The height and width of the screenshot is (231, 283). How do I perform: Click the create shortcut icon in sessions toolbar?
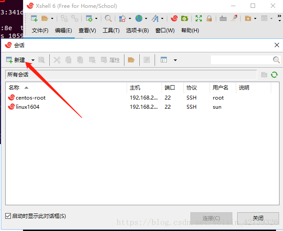tap(147, 60)
